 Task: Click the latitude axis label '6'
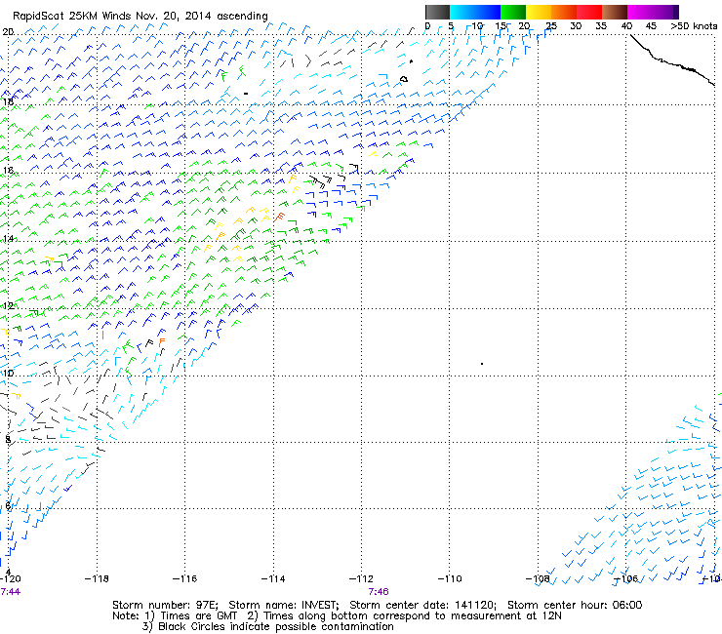pos(8,506)
